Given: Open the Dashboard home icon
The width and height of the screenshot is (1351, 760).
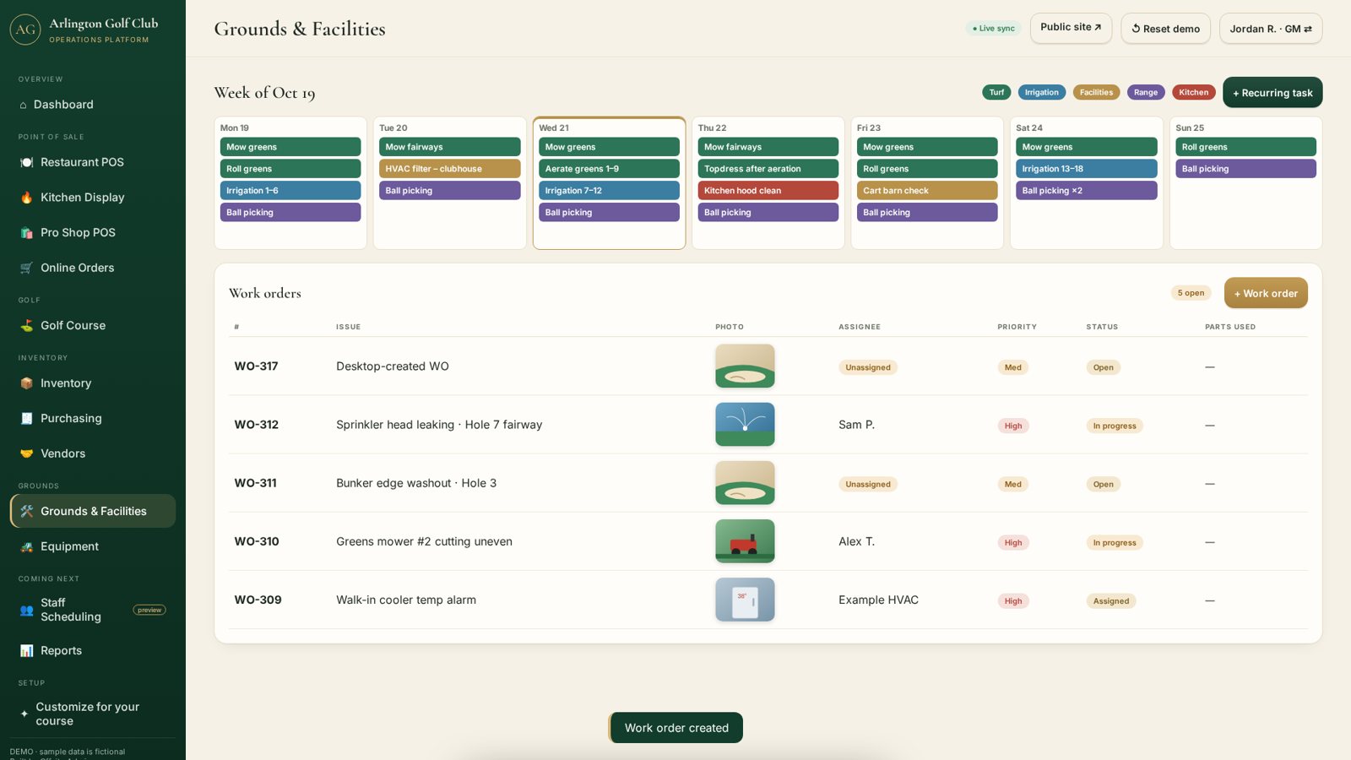Looking at the screenshot, I should (23, 105).
